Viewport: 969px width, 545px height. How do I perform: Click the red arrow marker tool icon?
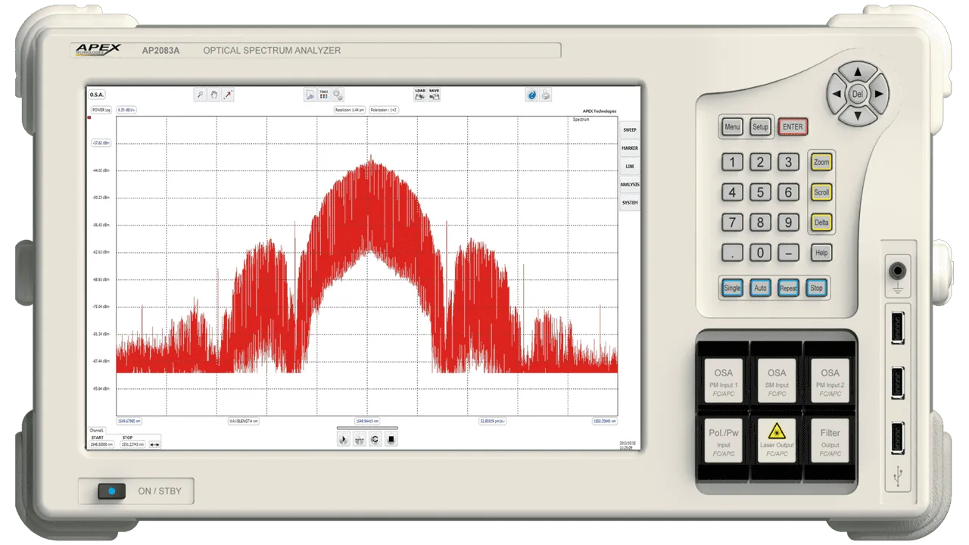point(228,95)
